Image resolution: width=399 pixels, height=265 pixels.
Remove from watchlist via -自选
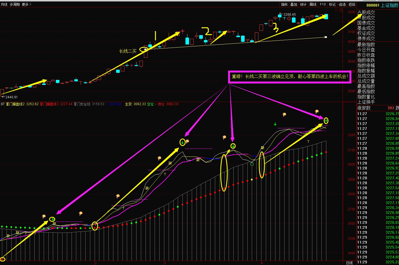coord(342,4)
